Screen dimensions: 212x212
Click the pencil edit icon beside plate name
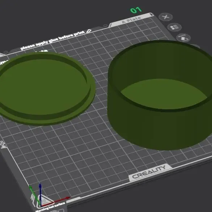(x=89, y=31)
